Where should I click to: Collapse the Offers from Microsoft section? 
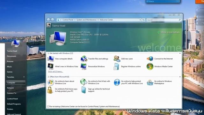180,77
